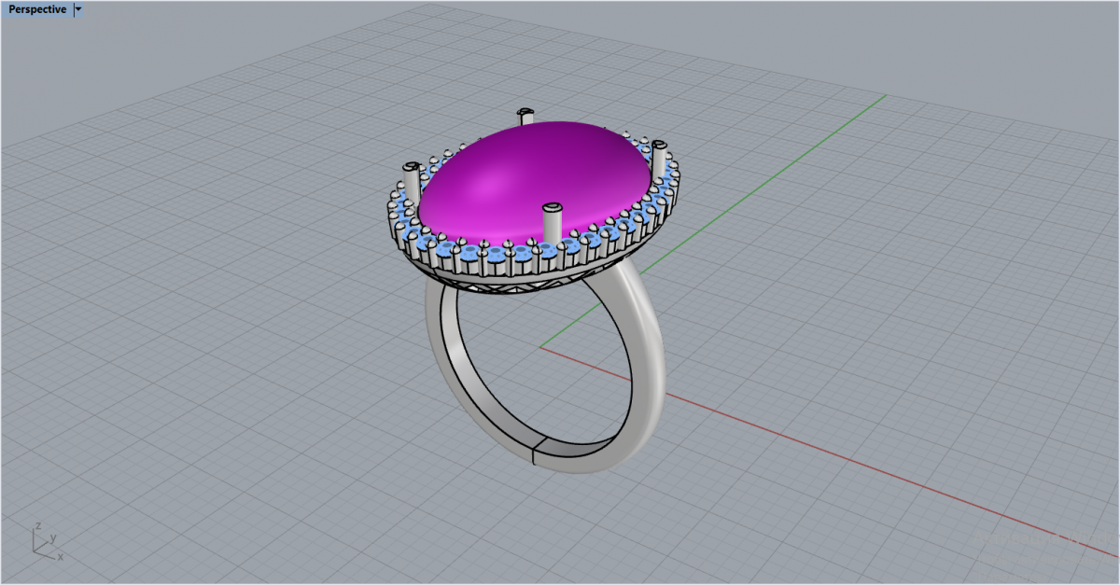Click the world axes icon
Viewport: 1120px width, 585px height.
click(45, 542)
